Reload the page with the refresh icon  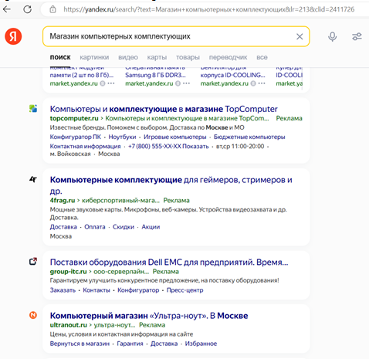click(x=28, y=9)
